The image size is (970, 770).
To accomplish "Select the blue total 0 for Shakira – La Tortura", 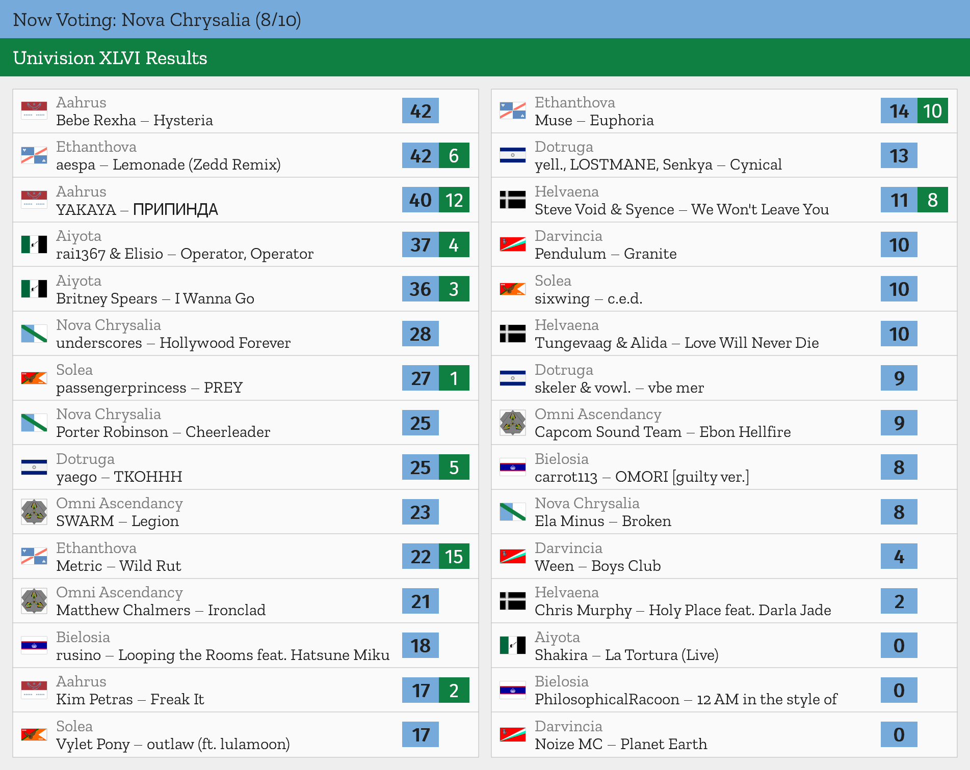I will [899, 645].
